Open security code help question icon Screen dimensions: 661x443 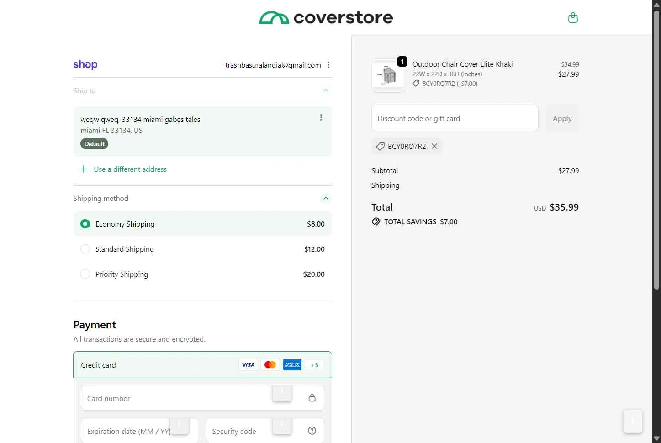(312, 431)
